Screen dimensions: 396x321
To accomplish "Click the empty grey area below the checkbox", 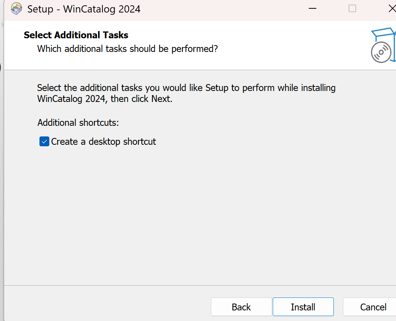I will 190,212.
